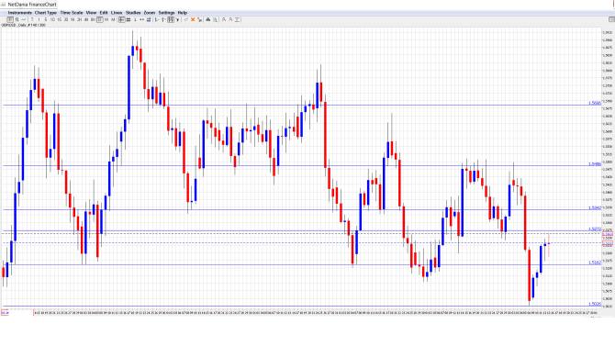Viewport: 615px width, 346px height.
Task: Click the red box at bottom-left corner
Action: click(x=5, y=313)
